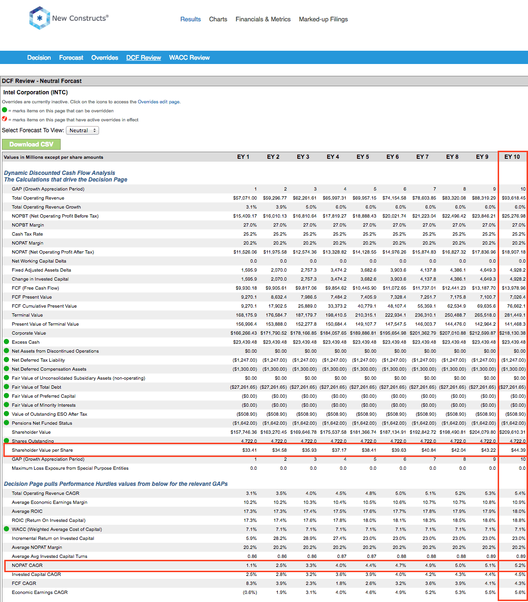Click the New Constructs logo icon
528x602 pixels.
[x=39, y=18]
